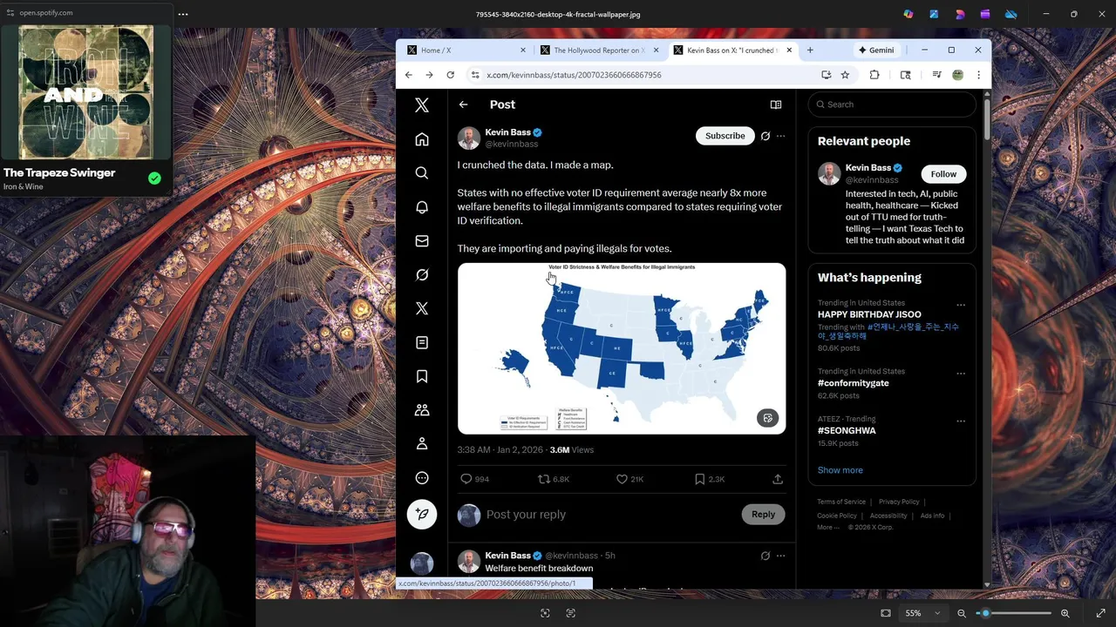Click the X logo atop the sidebar
1116x627 pixels.
(x=422, y=105)
